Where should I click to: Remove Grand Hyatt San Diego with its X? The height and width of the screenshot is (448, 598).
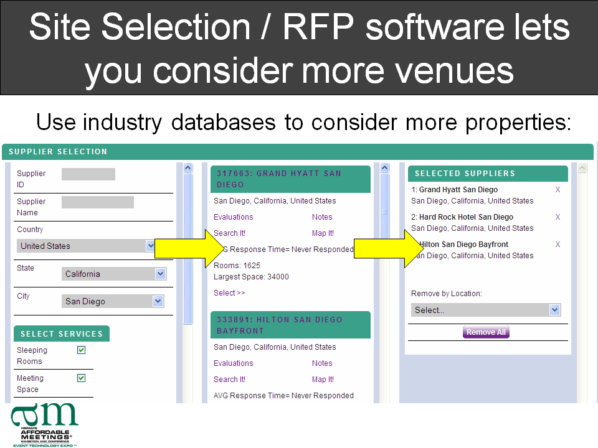[558, 190]
